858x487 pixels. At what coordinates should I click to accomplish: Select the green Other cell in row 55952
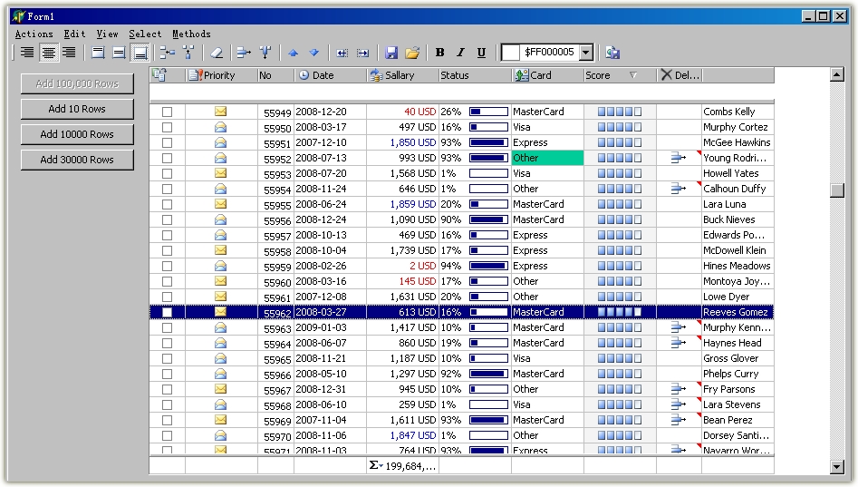(547, 158)
